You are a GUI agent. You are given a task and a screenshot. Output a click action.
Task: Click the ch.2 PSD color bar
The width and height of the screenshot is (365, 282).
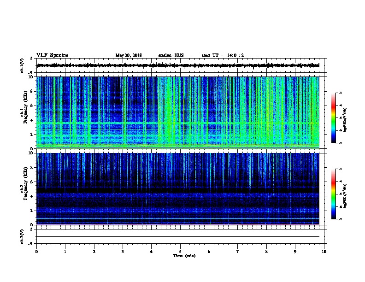tap(334, 194)
